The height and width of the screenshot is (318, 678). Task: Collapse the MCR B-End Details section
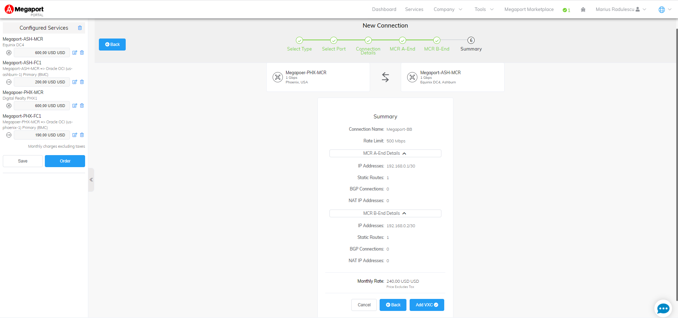385,213
